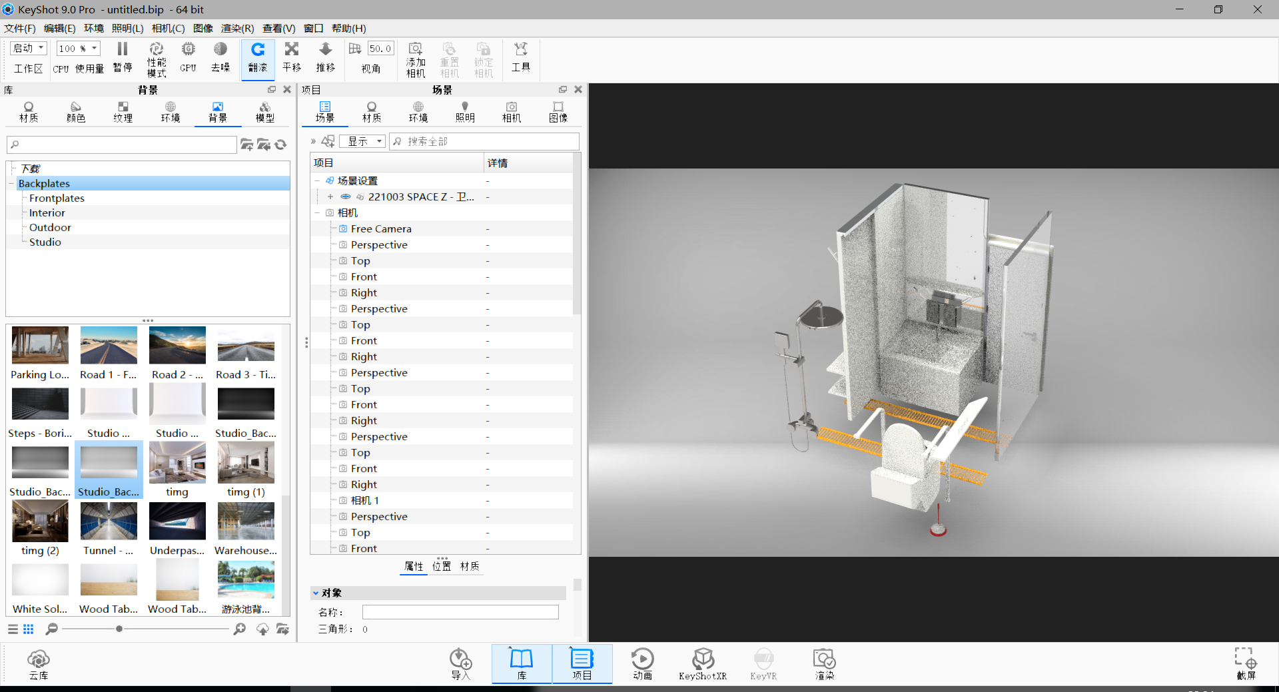
Task: Select the Dolly (推移) camera tool
Action: 326,58
